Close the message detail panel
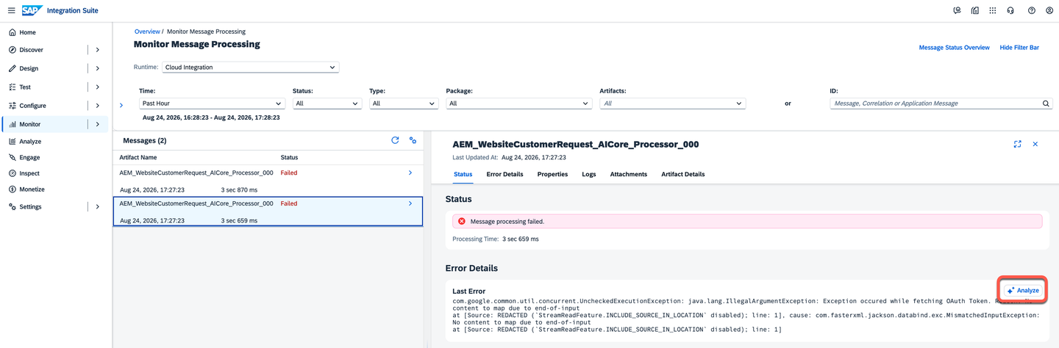The width and height of the screenshot is (1059, 348). [x=1035, y=144]
